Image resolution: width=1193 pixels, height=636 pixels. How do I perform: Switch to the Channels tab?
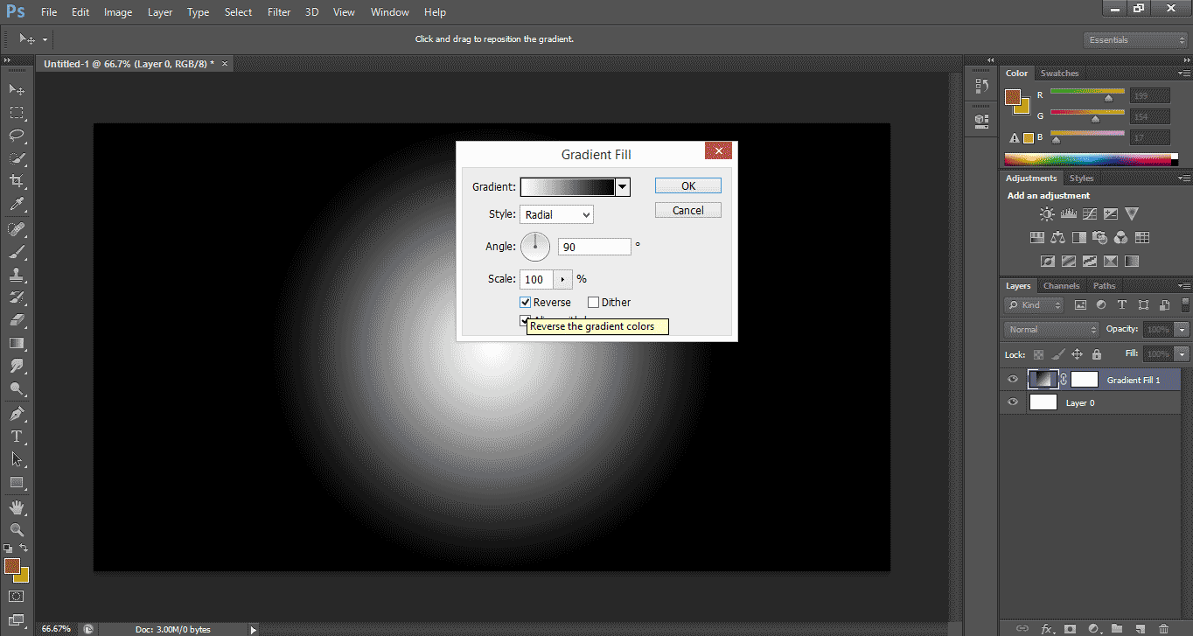click(1061, 286)
